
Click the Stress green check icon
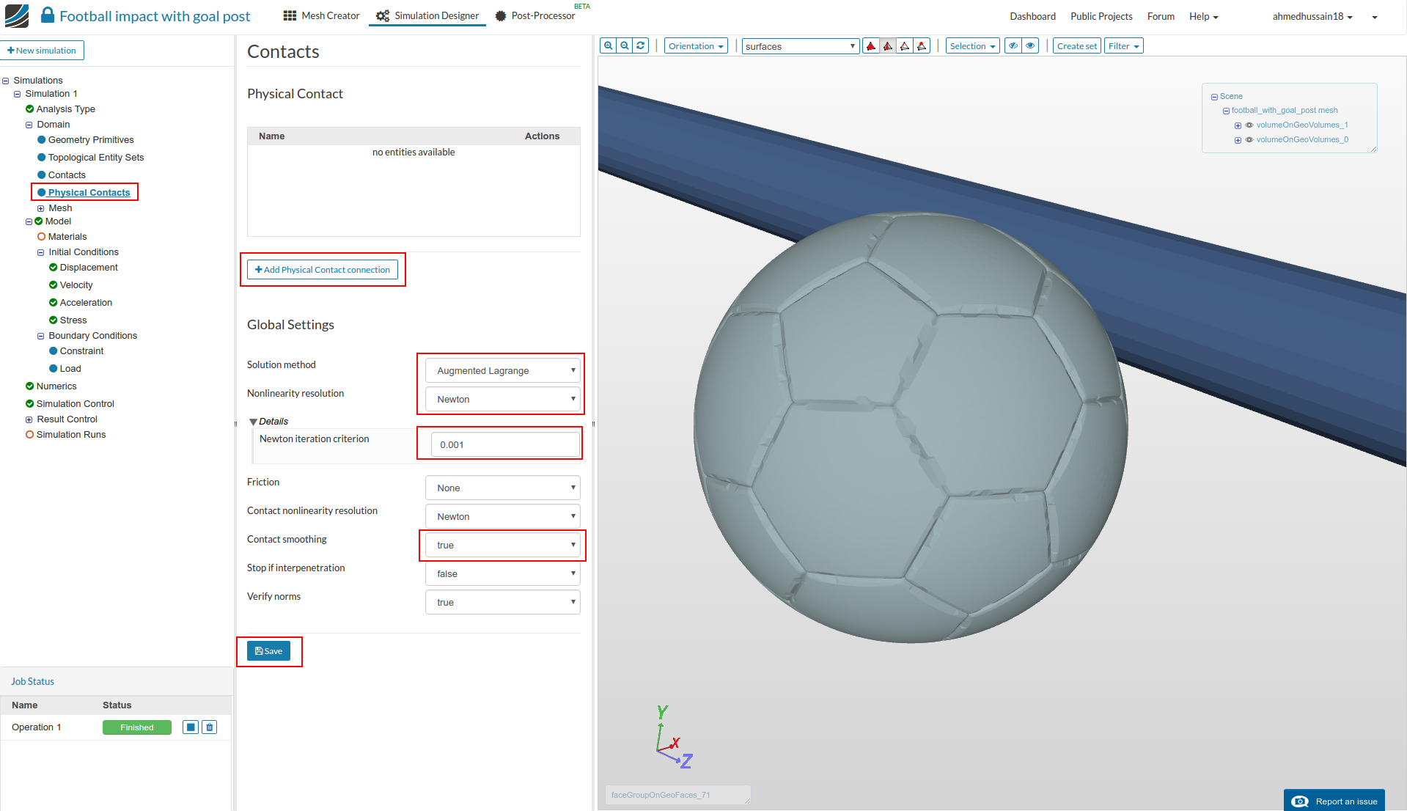tap(53, 320)
